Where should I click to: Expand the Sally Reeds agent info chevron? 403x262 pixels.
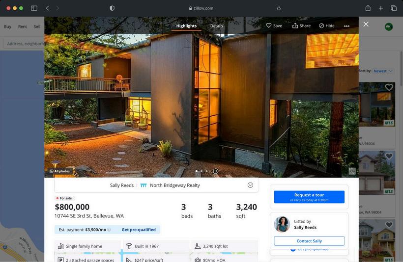click(x=250, y=185)
